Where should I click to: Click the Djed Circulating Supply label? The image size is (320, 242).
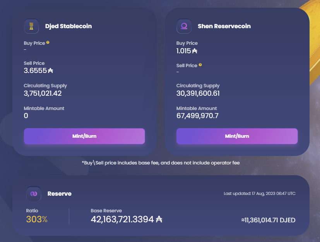tap(45, 86)
